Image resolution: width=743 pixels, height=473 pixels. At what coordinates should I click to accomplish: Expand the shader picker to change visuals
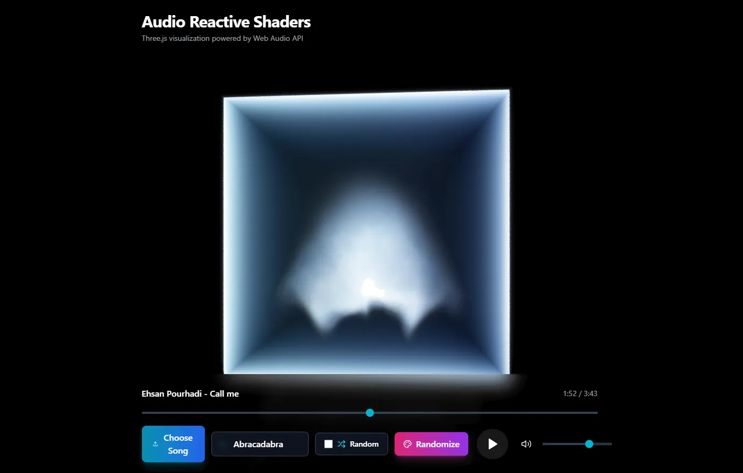click(260, 444)
